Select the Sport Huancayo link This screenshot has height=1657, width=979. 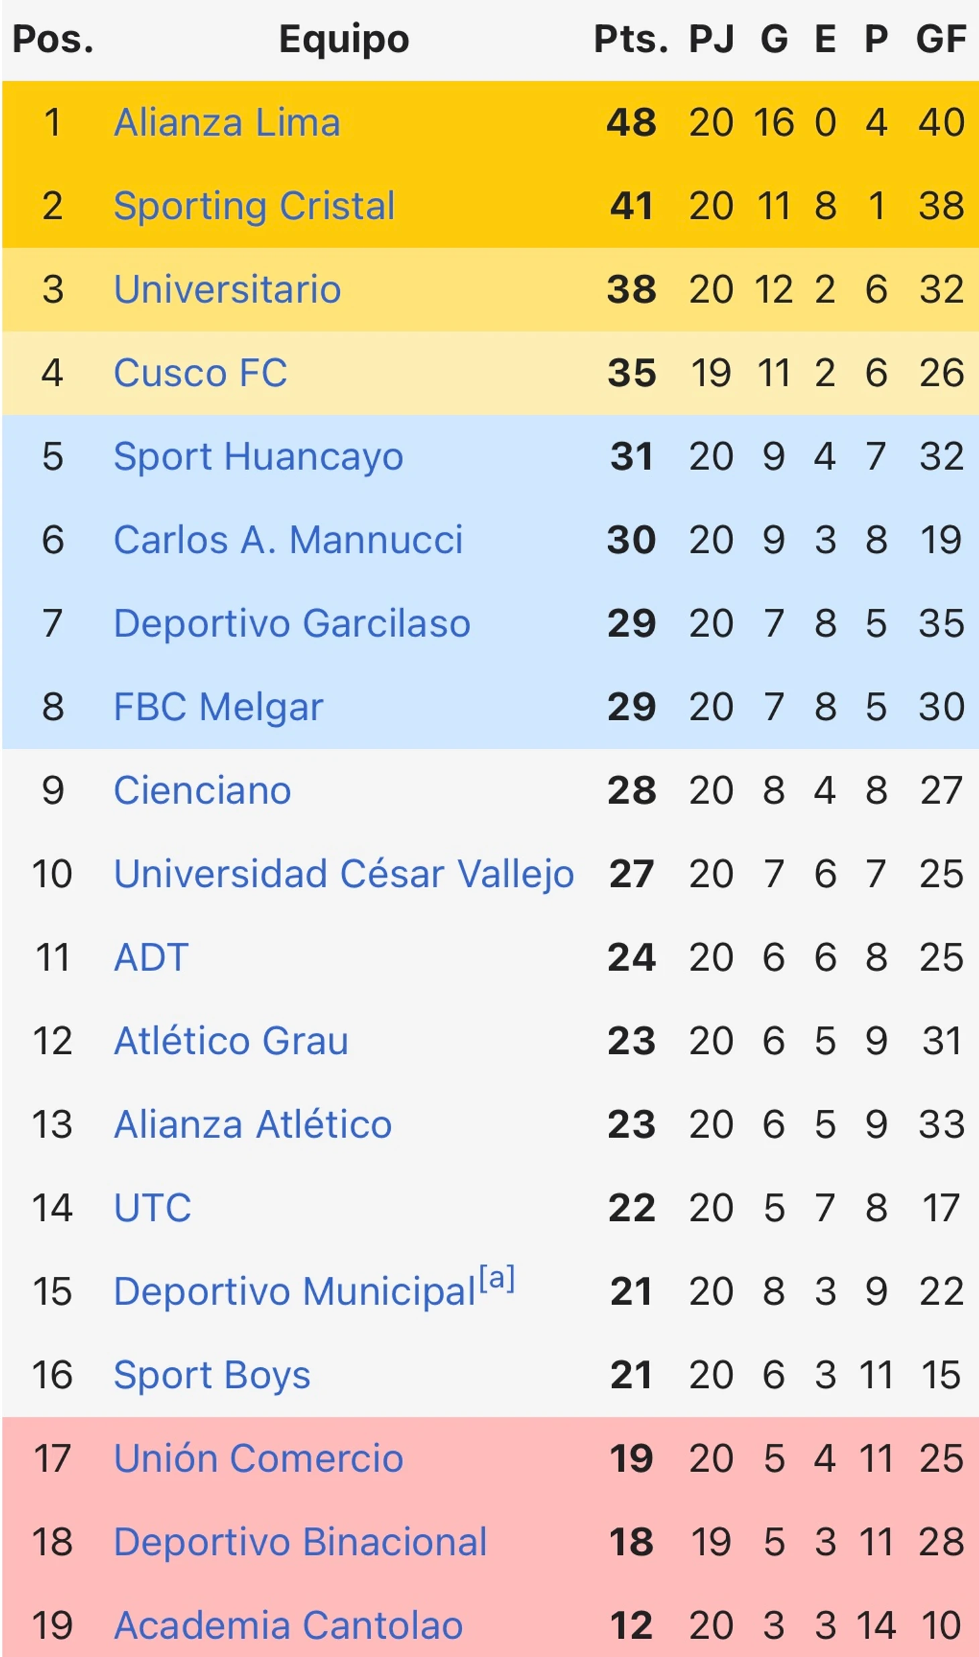[258, 457]
